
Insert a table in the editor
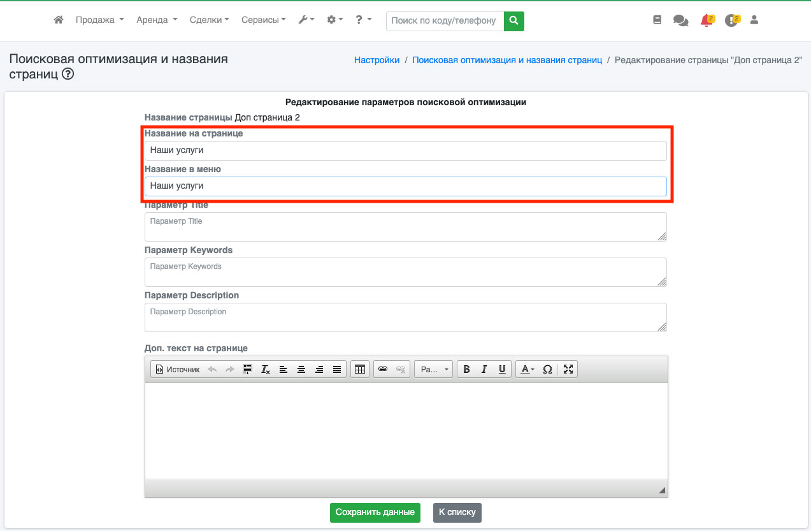360,369
